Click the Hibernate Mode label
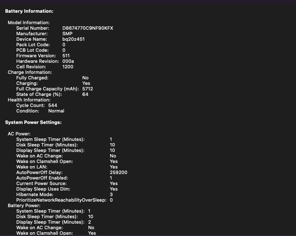The image size is (296, 236). click(35, 194)
